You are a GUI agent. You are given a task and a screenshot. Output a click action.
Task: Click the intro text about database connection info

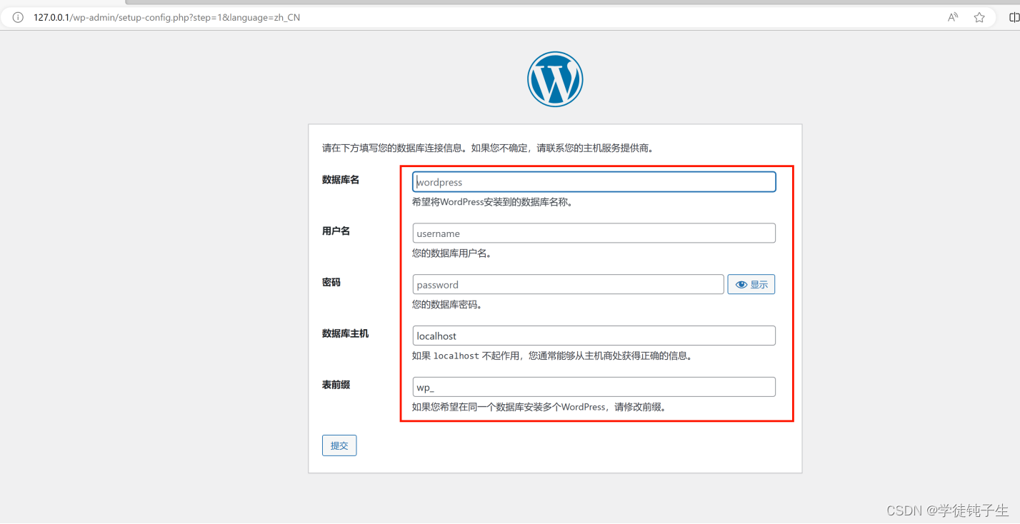coord(488,148)
